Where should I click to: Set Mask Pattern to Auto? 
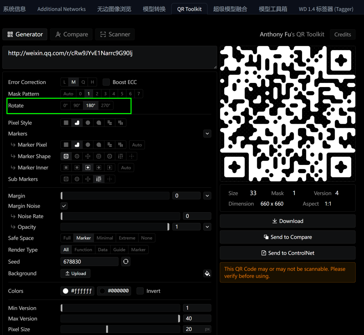click(68, 94)
